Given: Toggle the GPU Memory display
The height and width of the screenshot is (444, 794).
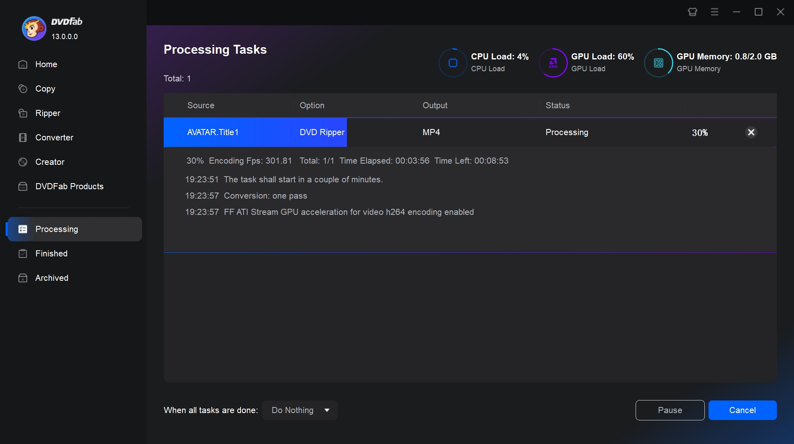Looking at the screenshot, I should [x=659, y=61].
